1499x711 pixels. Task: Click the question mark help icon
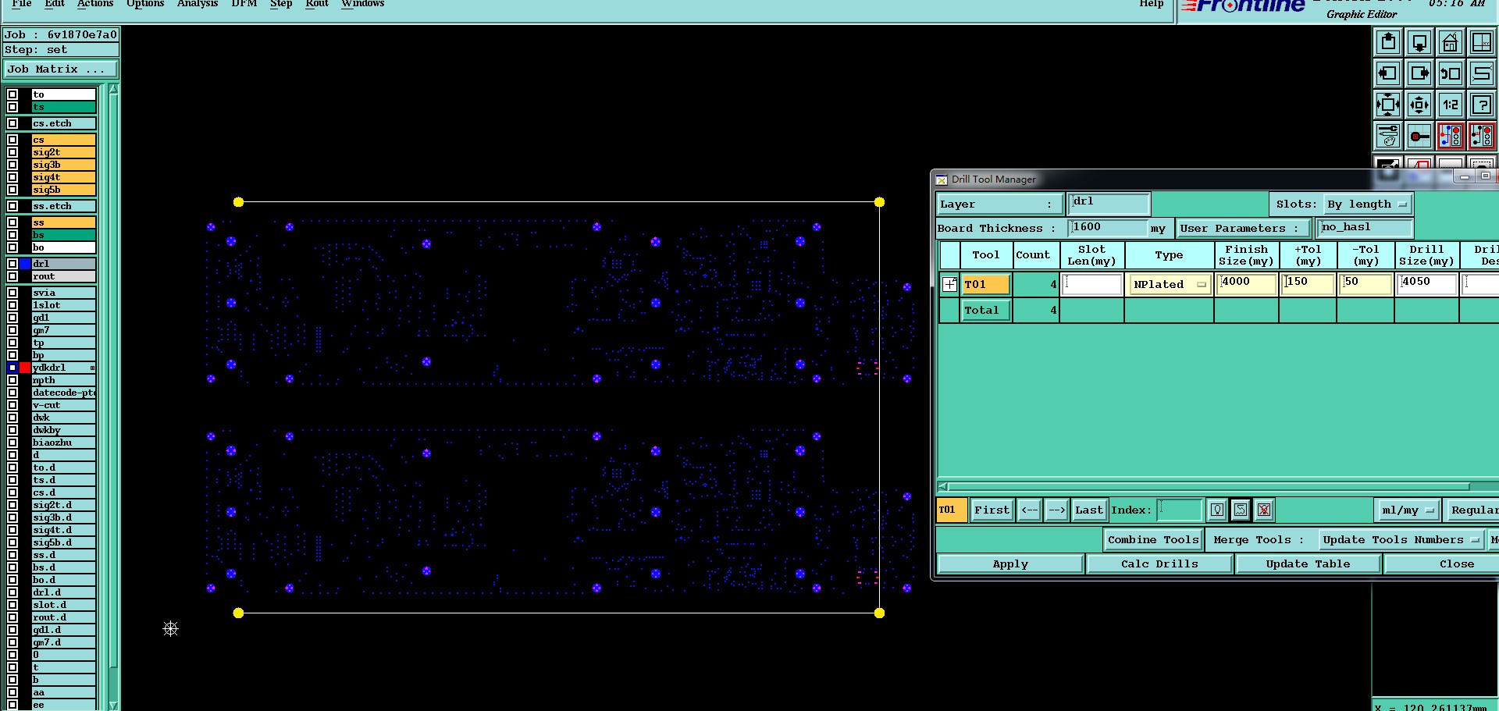pyautogui.click(x=1481, y=105)
